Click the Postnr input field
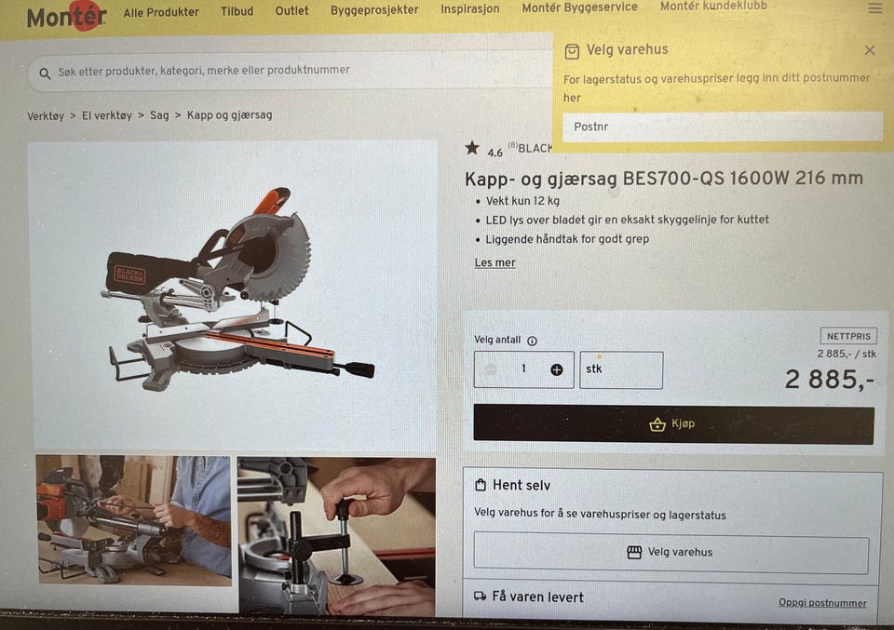894x630 pixels. coord(723,127)
